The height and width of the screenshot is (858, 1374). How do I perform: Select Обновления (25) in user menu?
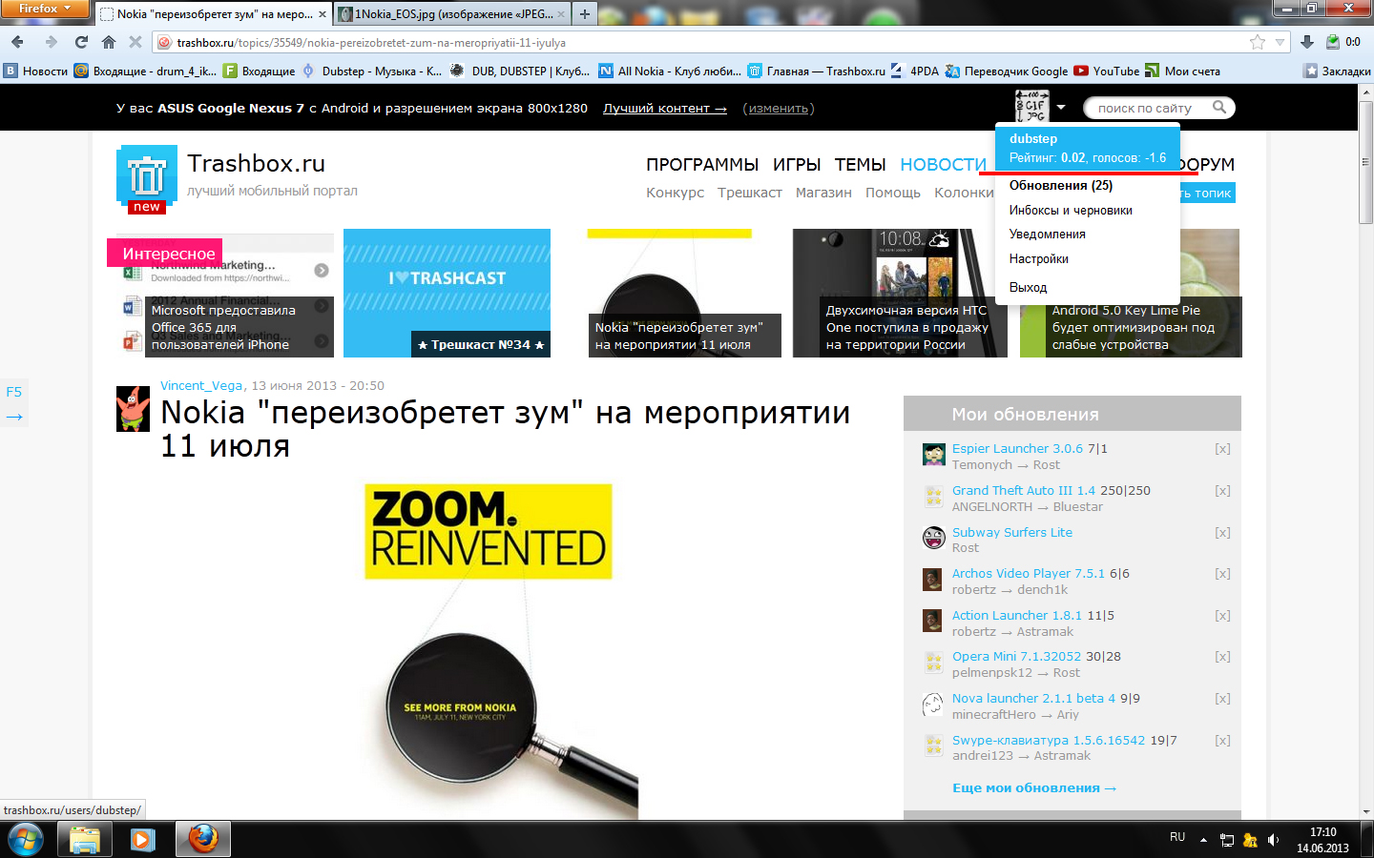pos(1061,185)
